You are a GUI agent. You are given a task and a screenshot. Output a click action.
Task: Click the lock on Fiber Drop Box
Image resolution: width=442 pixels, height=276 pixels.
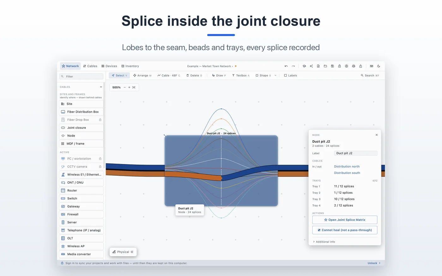pyautogui.click(x=100, y=120)
